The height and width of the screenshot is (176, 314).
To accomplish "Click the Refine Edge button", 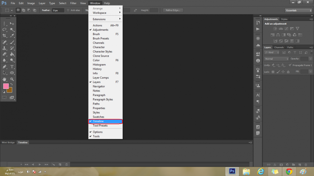I will point(173,10).
